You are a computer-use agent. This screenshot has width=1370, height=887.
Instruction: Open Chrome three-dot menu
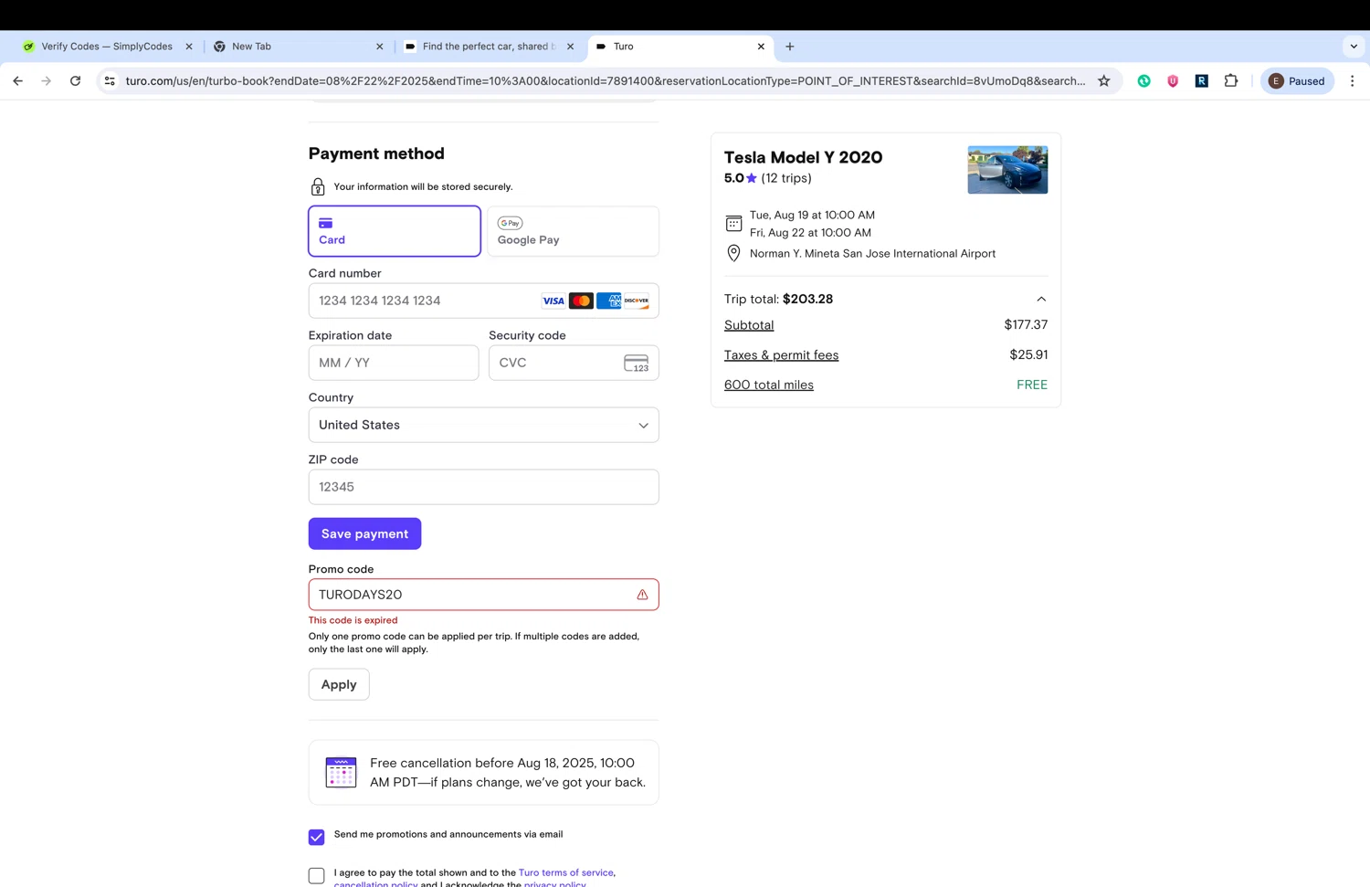click(x=1353, y=81)
